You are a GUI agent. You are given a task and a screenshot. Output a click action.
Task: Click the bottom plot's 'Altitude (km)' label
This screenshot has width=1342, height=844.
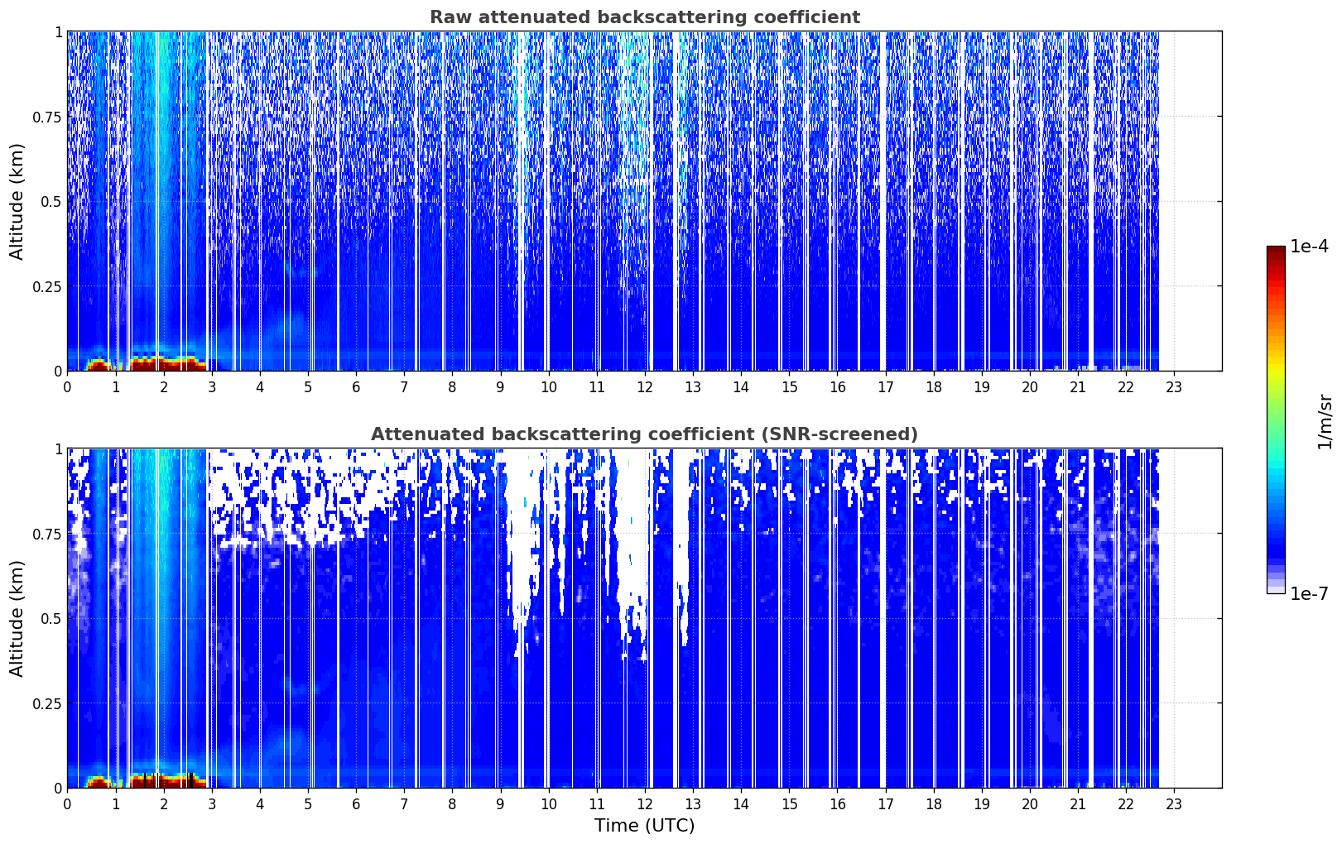[17, 618]
